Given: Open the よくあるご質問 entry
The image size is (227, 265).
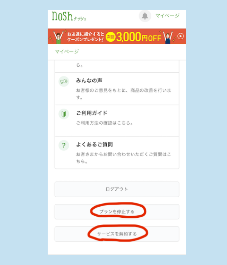Looking at the screenshot, I should click(117, 153).
